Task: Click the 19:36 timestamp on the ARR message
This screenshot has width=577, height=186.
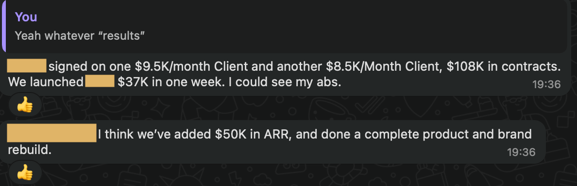Action: click(x=521, y=152)
